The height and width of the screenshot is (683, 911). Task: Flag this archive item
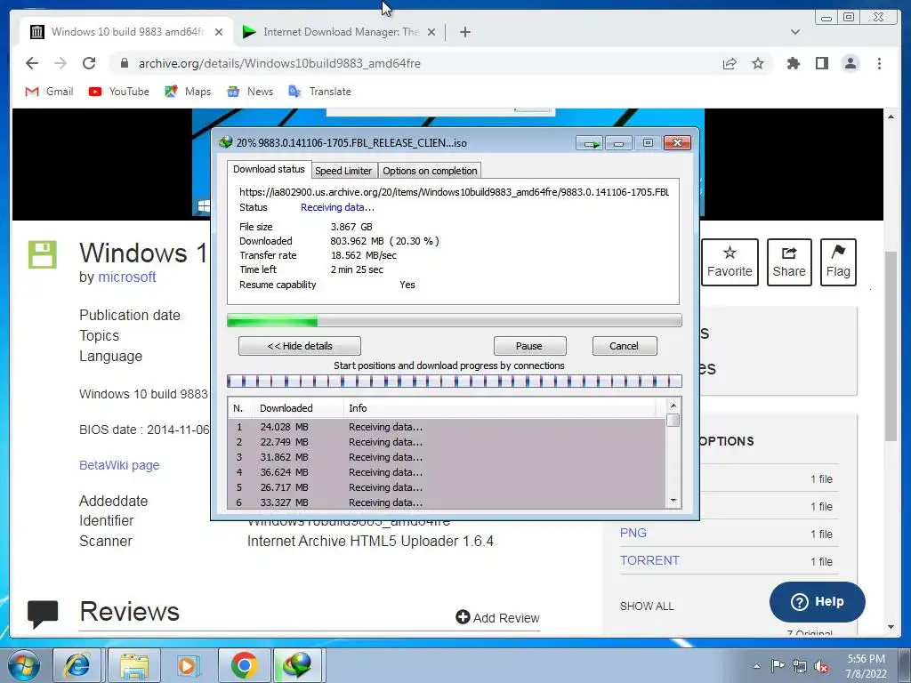[838, 262]
